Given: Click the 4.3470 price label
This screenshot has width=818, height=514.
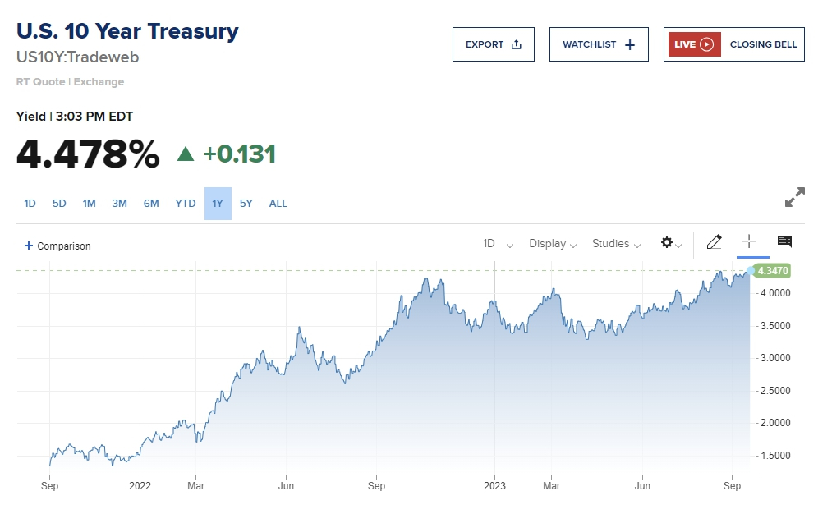Looking at the screenshot, I should [772, 270].
